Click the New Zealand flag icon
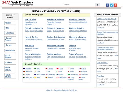The height and width of the screenshot is (92, 123). [x=35, y=74]
